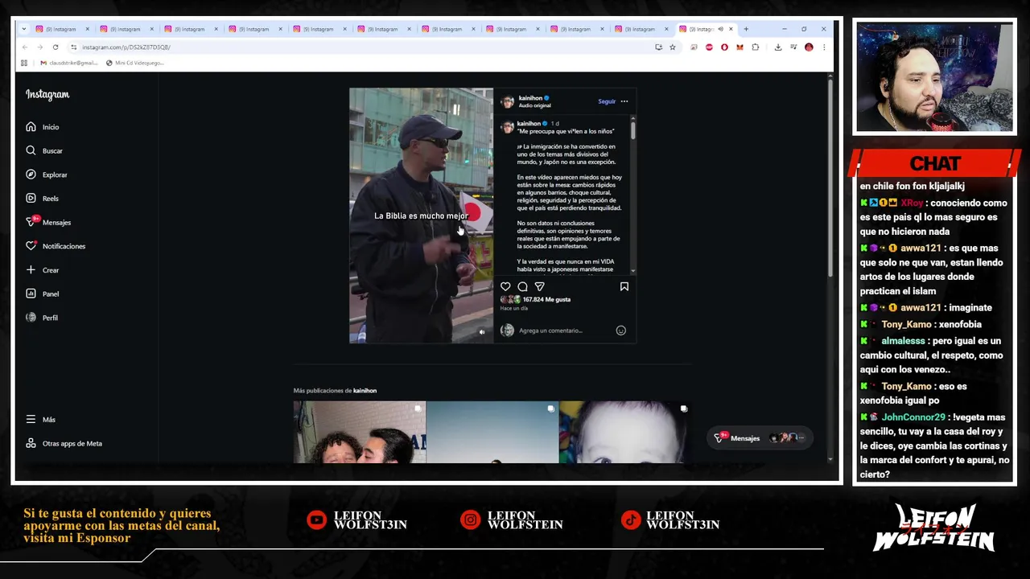Viewport: 1030px width, 579px height.
Task: Save post with bookmark icon
Action: point(624,286)
